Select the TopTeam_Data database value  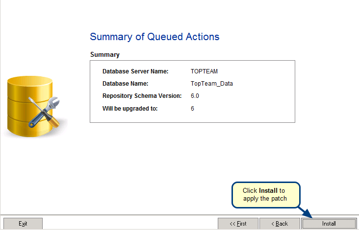click(x=211, y=84)
